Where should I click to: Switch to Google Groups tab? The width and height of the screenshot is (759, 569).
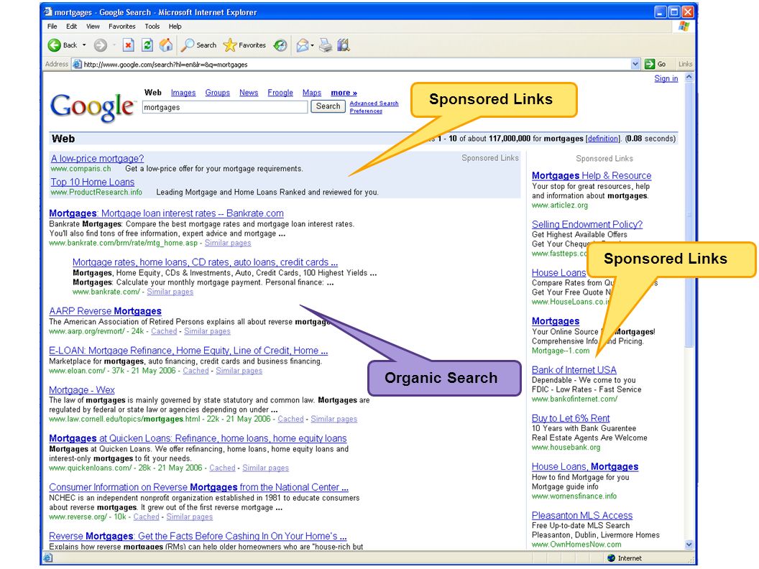(217, 93)
